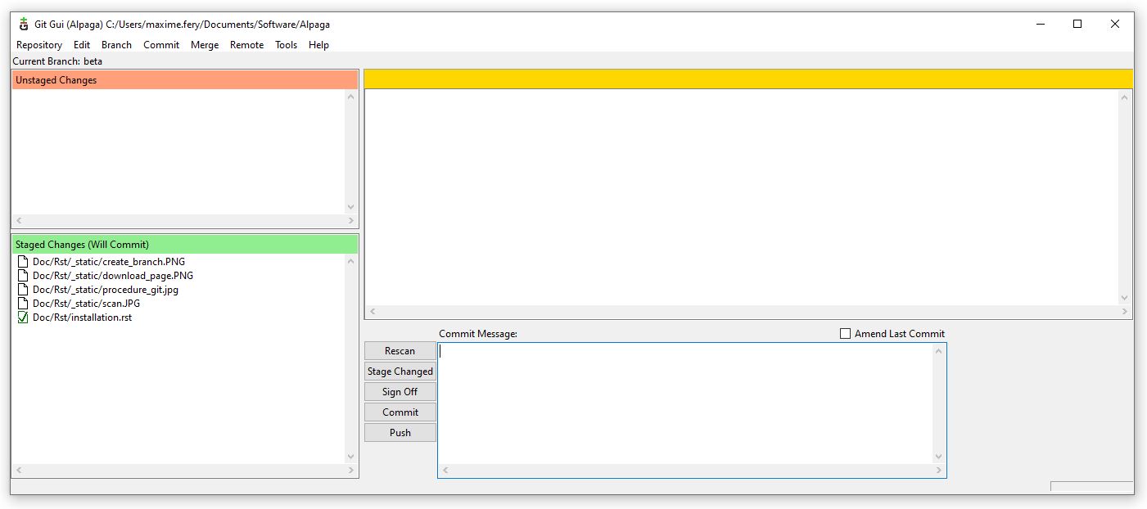Click file icon next to download_page.PNG
The image size is (1147, 509).
click(23, 276)
